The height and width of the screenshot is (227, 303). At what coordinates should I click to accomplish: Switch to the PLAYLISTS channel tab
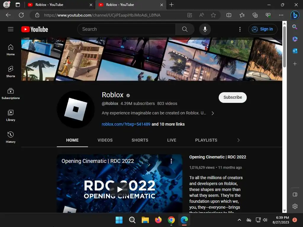coord(206,140)
